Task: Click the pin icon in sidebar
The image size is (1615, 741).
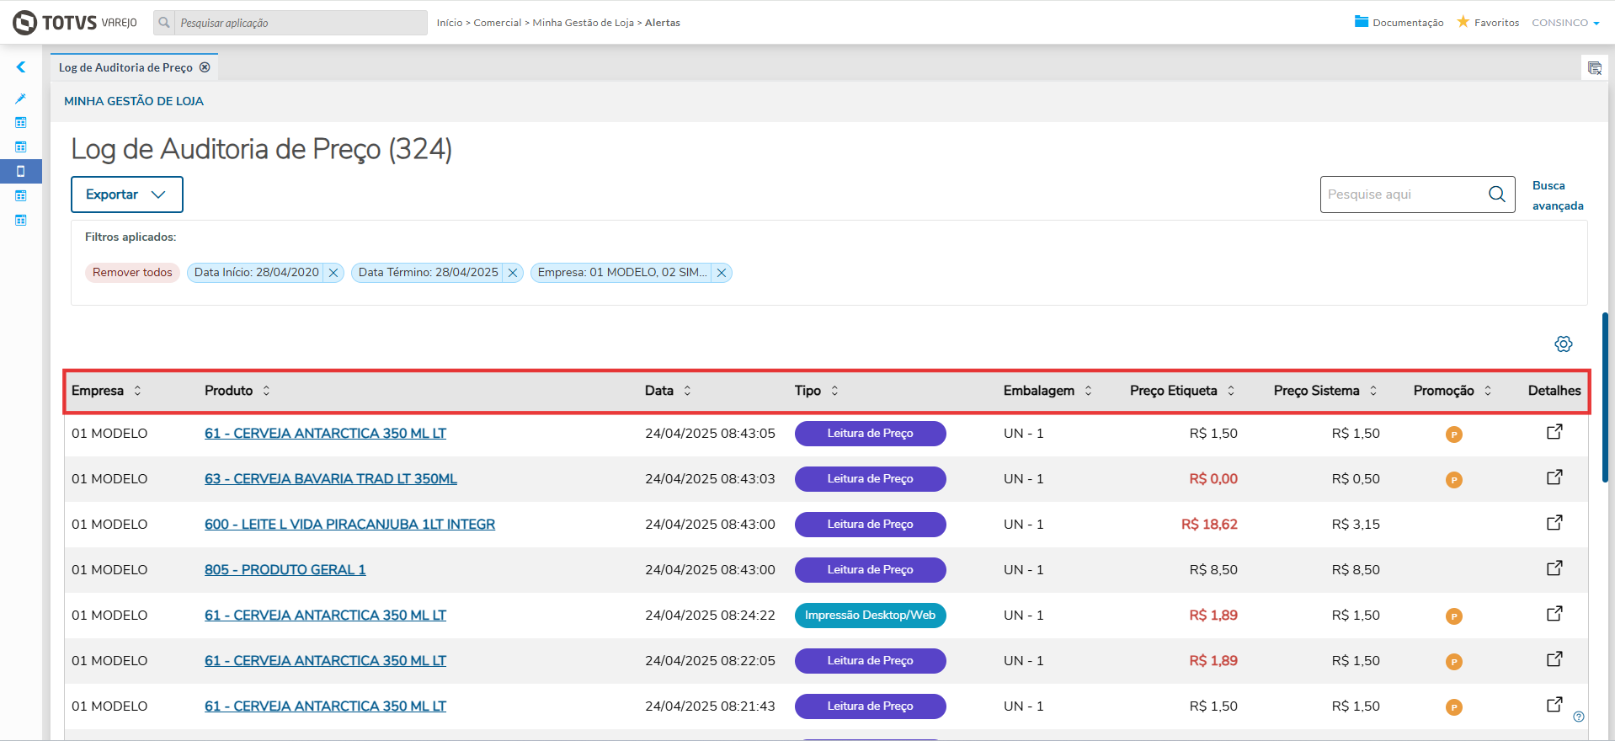Action: (x=21, y=99)
